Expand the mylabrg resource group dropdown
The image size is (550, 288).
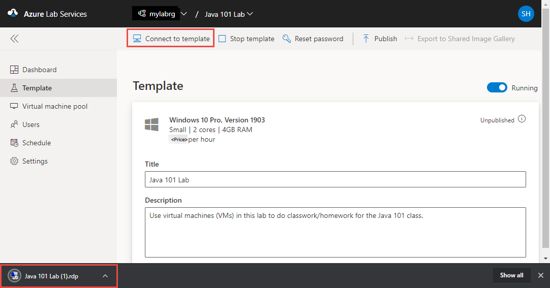(x=184, y=14)
